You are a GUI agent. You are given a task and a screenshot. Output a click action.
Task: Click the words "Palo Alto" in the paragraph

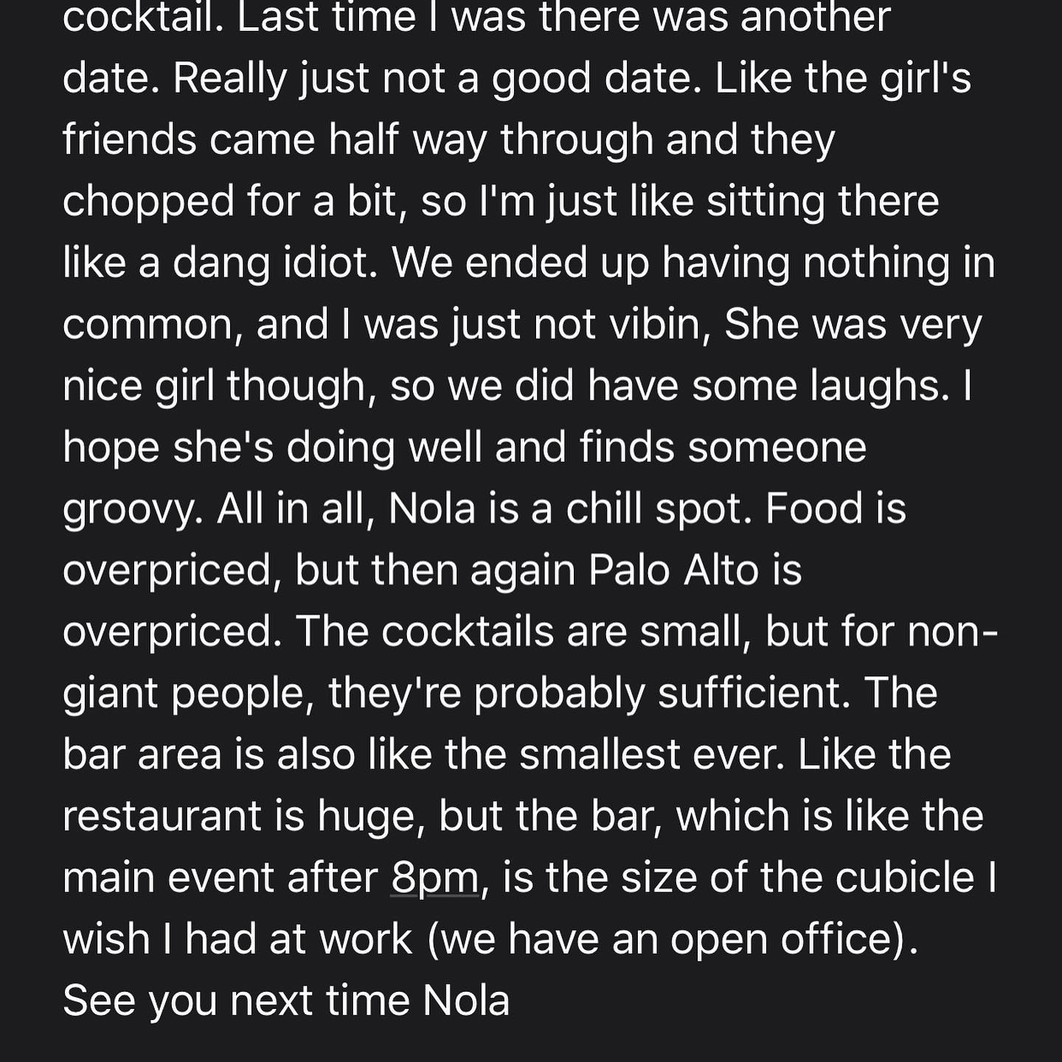pyautogui.click(x=674, y=571)
